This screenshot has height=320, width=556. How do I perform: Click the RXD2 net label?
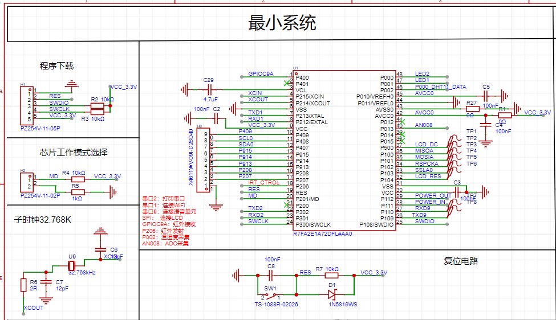pyautogui.click(x=255, y=215)
